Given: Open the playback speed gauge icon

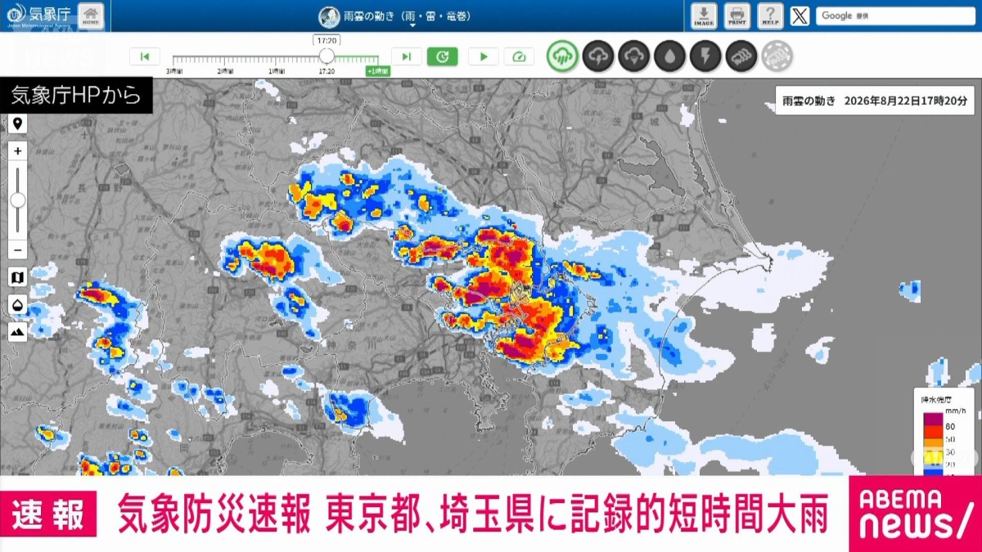Looking at the screenshot, I should (x=519, y=56).
